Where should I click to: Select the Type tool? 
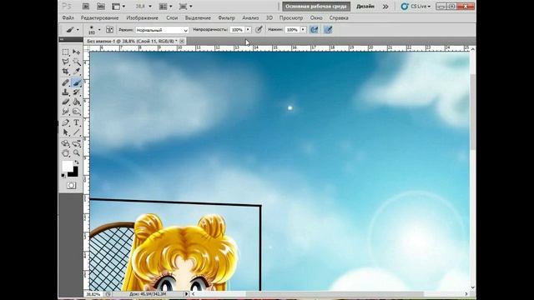tap(76, 122)
